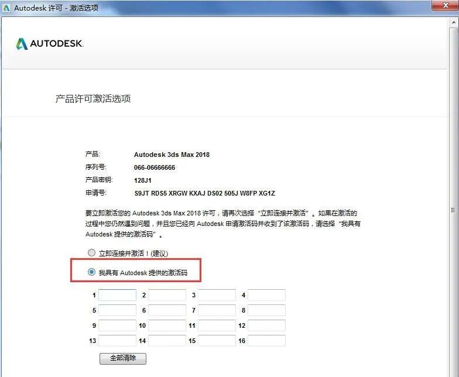459x377 pixels.
Task: Click activation code field 15
Action: point(217,341)
